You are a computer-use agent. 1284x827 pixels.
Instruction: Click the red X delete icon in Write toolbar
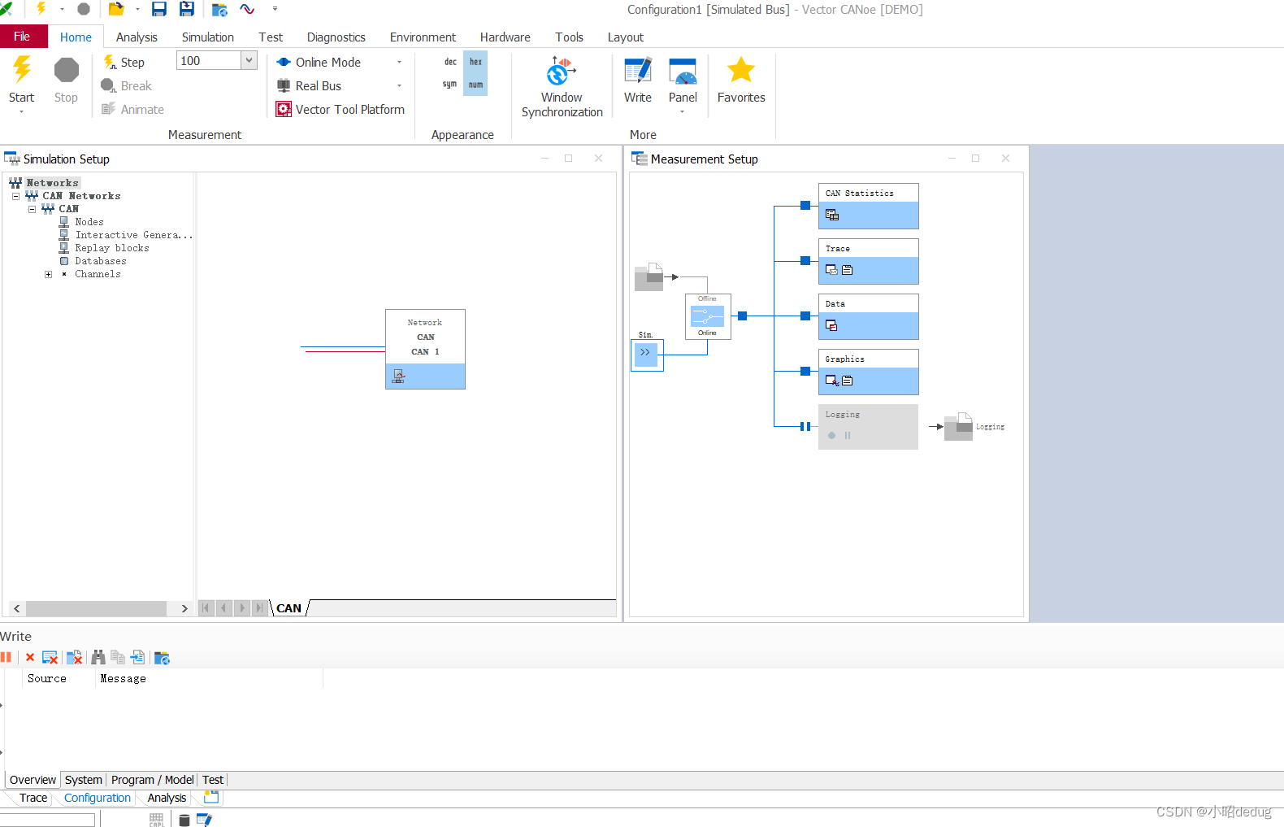coord(30,657)
